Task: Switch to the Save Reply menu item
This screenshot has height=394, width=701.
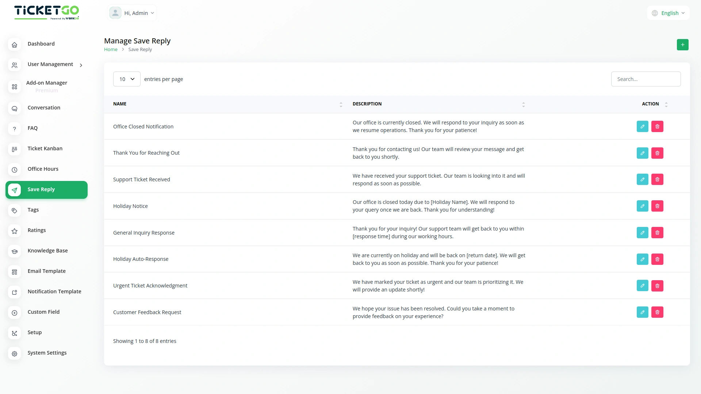Action: click(41, 189)
